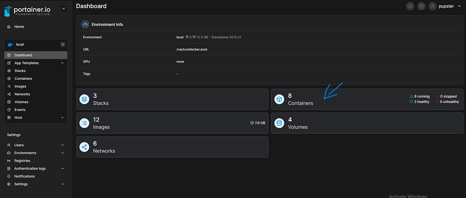
Task: Open Notifications in the Settings section
Action: click(x=24, y=176)
